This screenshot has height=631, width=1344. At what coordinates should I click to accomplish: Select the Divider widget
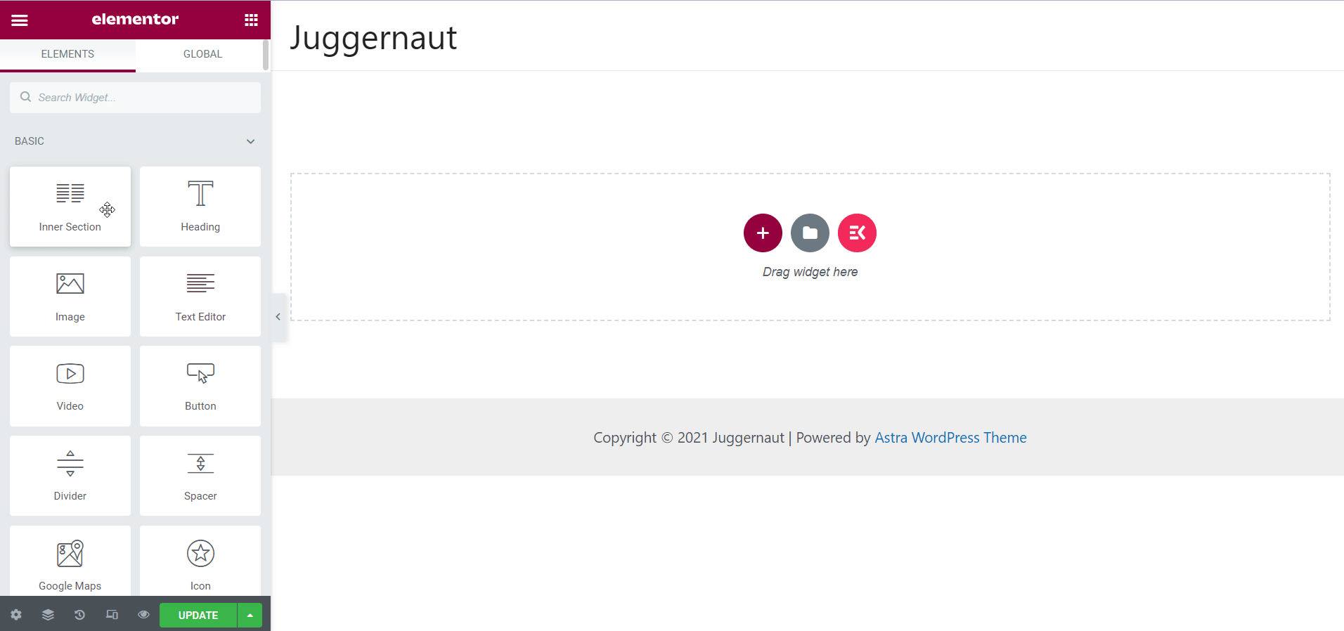click(x=70, y=476)
